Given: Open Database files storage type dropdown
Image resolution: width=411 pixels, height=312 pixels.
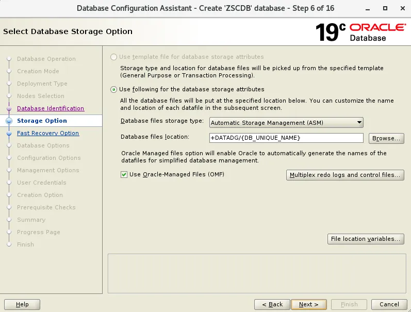Looking at the screenshot, I should [286, 122].
